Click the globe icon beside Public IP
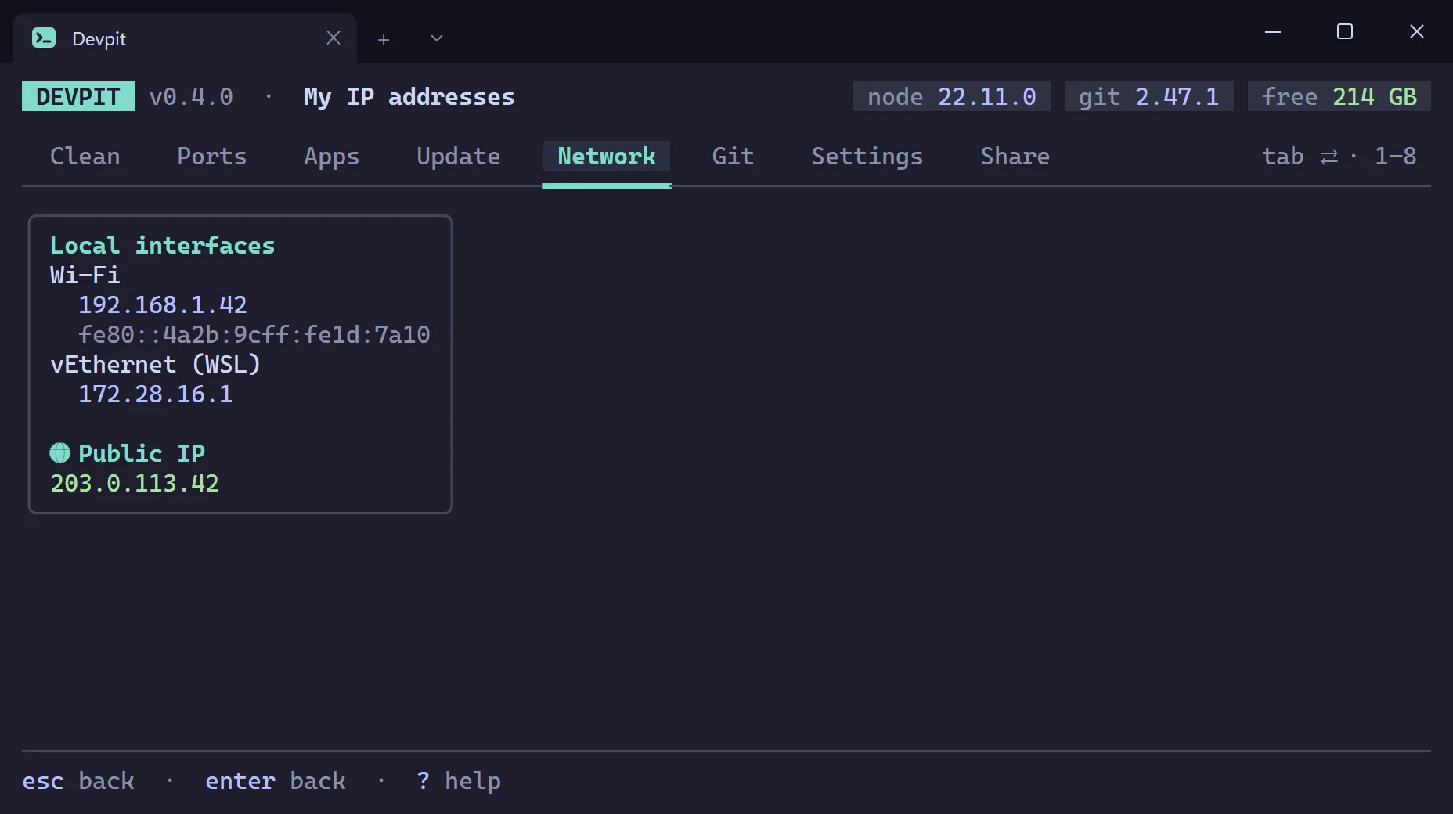 point(60,452)
